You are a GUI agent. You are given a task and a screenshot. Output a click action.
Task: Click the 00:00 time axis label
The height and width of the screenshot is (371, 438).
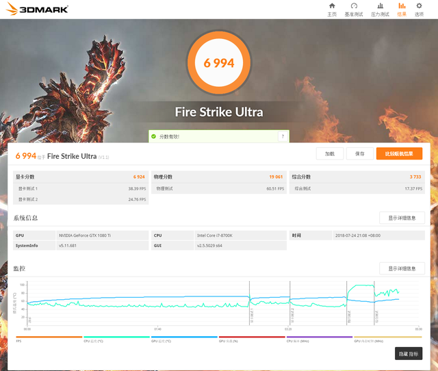point(27,329)
